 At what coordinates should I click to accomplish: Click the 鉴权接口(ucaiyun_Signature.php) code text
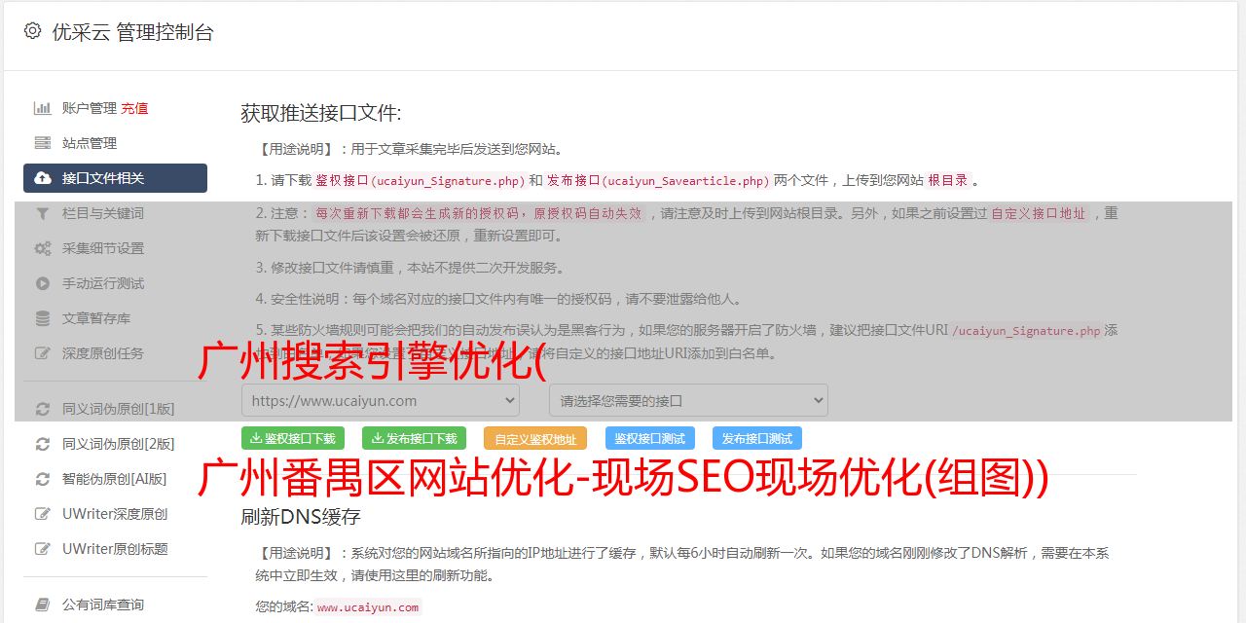420,180
